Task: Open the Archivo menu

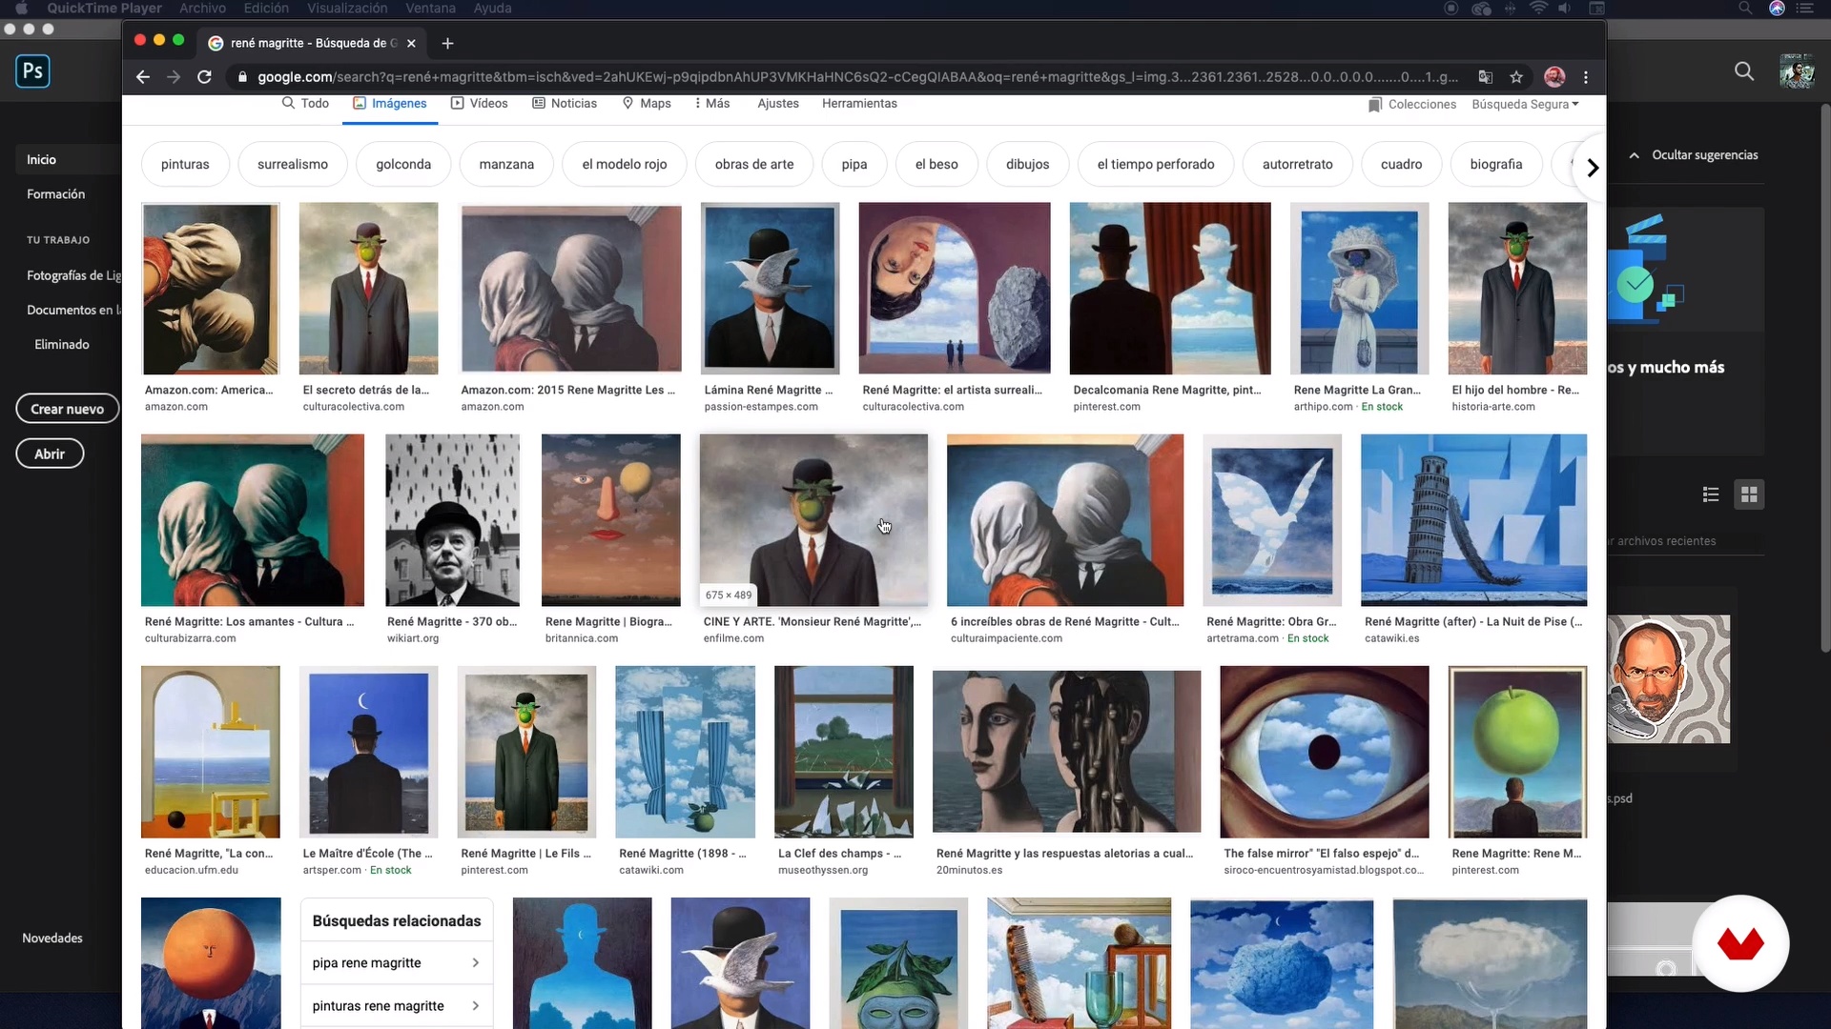Action: coord(202,9)
